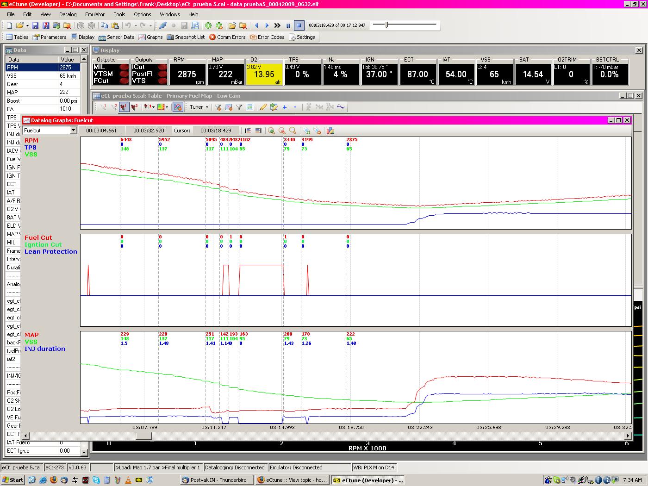Open the Emulator menu
The width and height of the screenshot is (648, 486).
[x=95, y=14]
